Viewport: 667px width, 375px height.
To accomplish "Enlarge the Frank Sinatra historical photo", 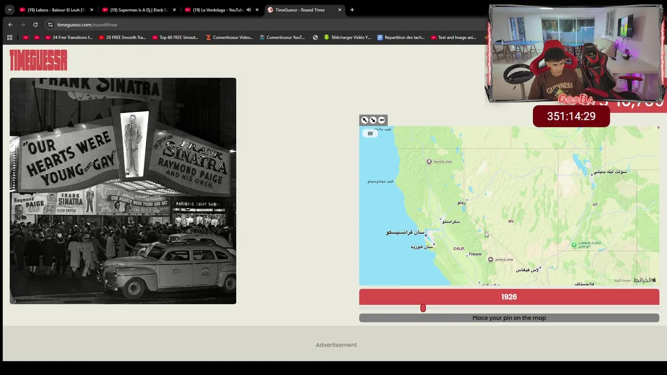I will pos(123,191).
